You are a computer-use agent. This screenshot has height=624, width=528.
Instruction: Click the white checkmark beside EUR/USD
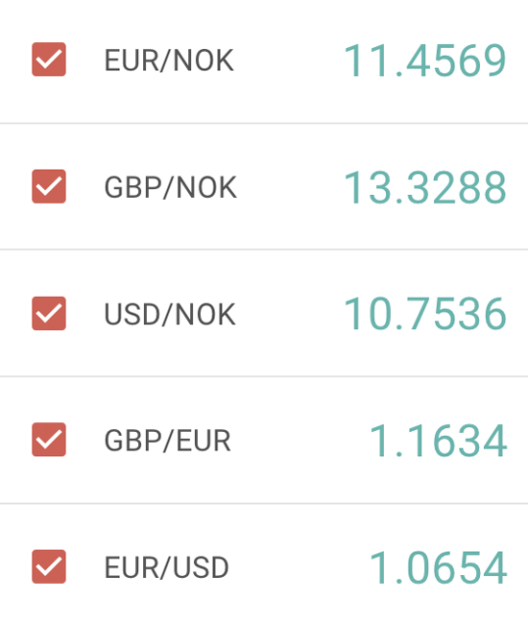pyautogui.click(x=49, y=567)
